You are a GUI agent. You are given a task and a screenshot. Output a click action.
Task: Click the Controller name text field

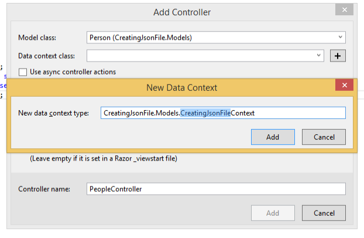(x=215, y=189)
